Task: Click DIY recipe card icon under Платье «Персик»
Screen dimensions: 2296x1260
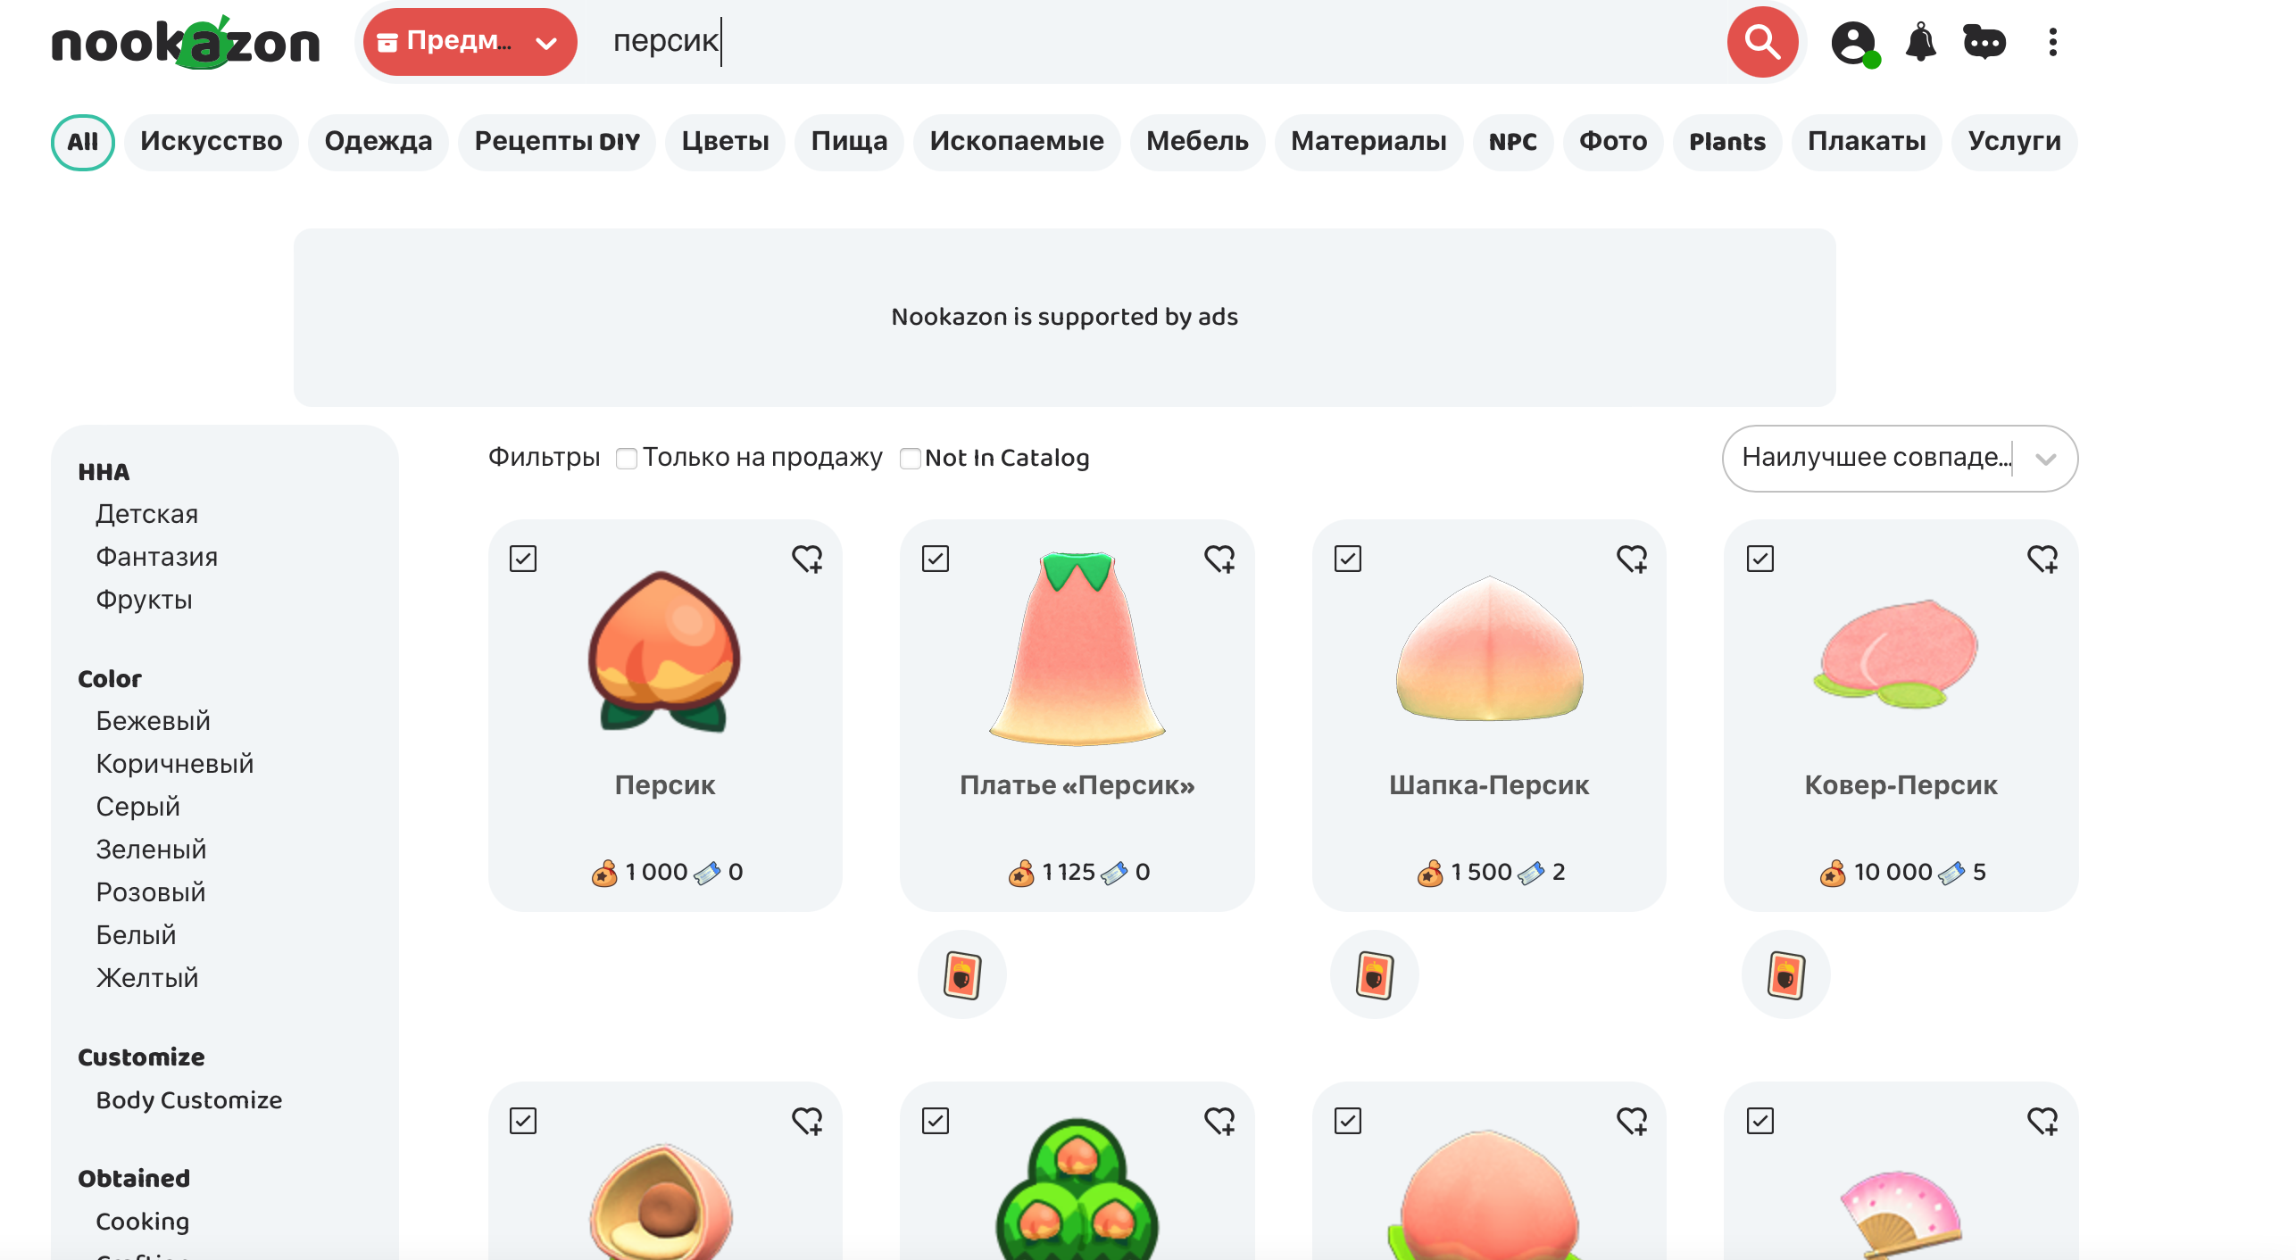Action: 962,974
